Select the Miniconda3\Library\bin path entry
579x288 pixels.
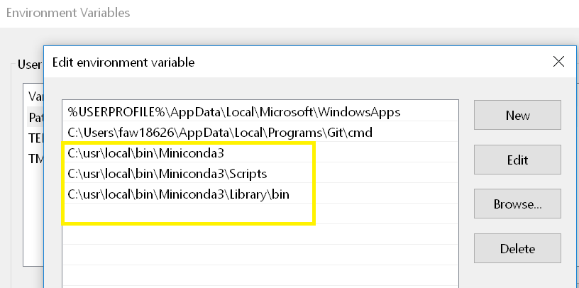point(260,194)
